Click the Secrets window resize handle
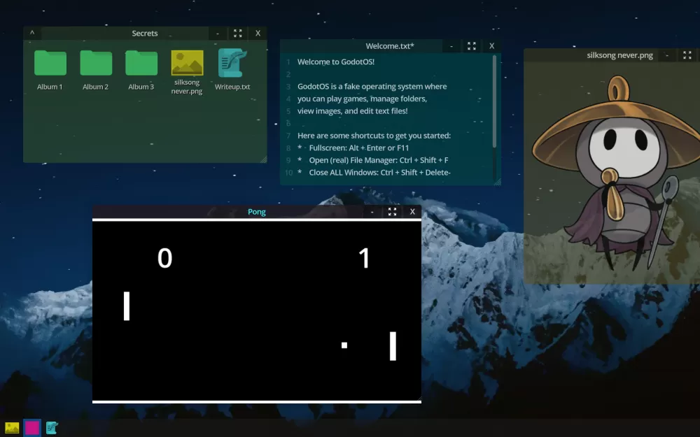The width and height of the screenshot is (700, 437). click(x=263, y=159)
